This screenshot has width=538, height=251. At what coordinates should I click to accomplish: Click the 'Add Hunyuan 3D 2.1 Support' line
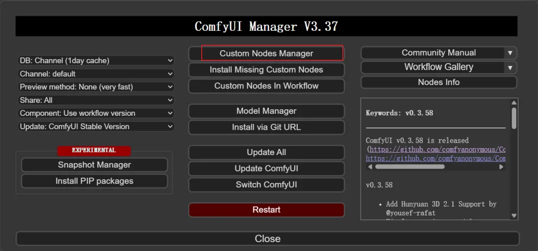(x=441, y=204)
